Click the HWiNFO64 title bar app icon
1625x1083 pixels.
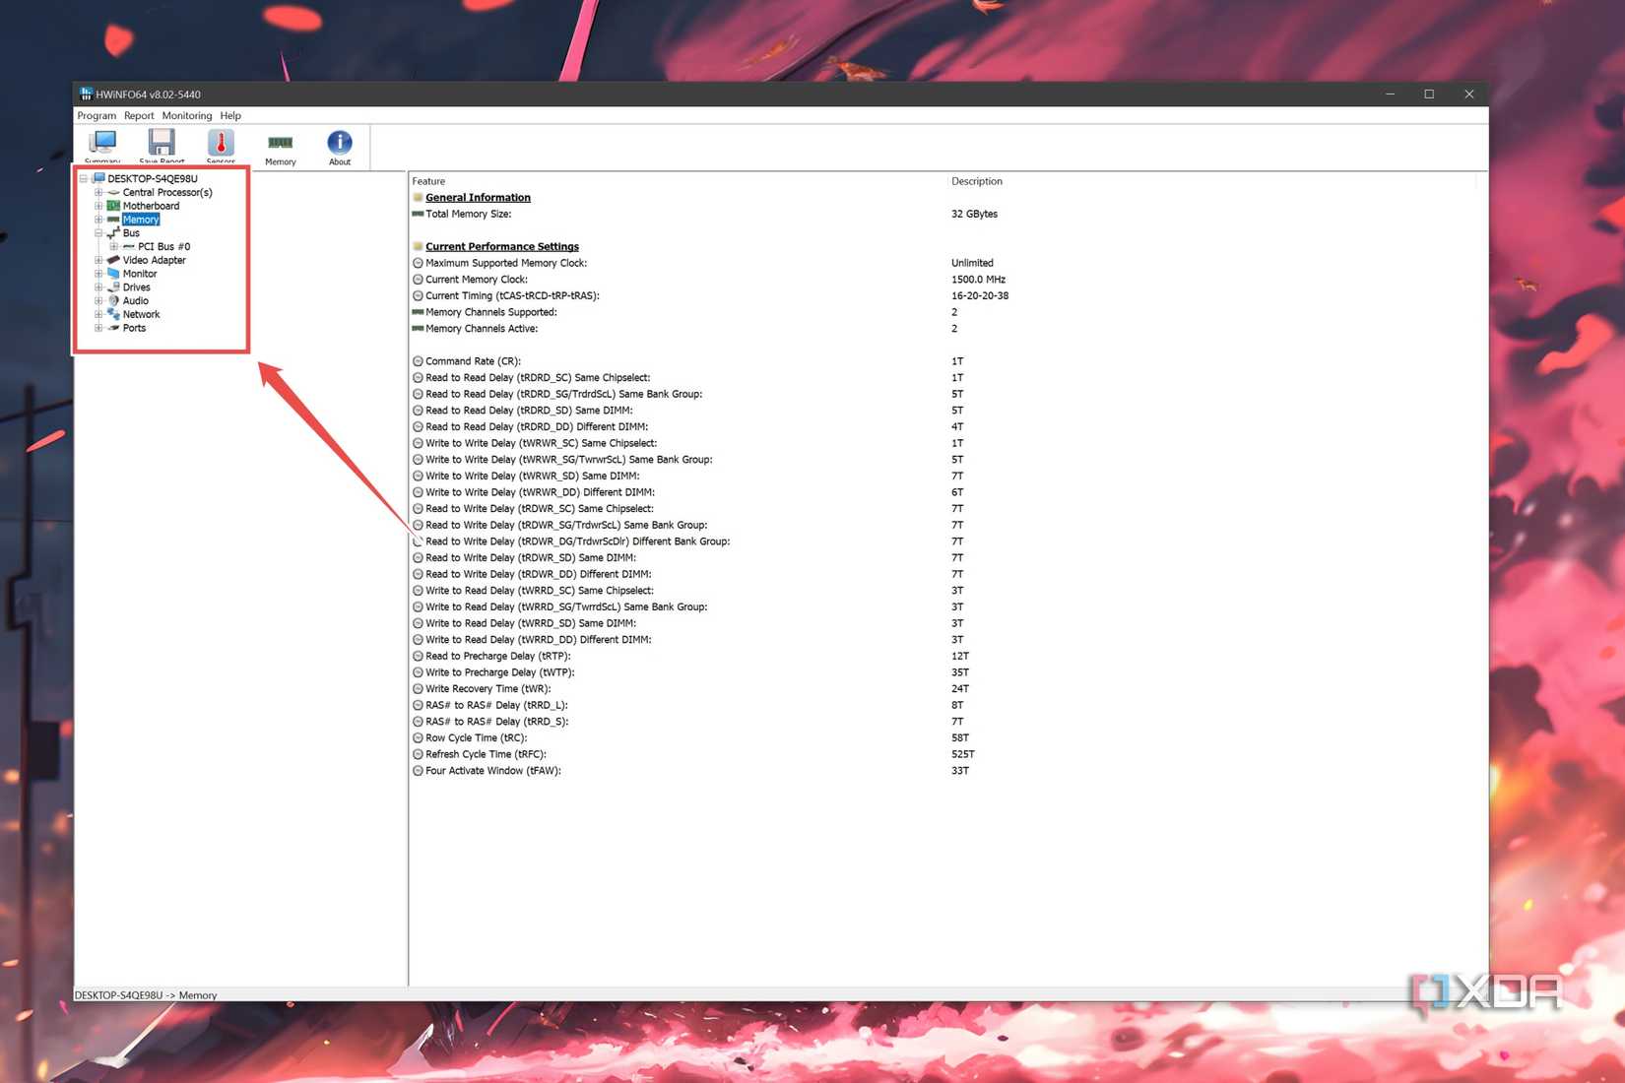[x=86, y=95]
